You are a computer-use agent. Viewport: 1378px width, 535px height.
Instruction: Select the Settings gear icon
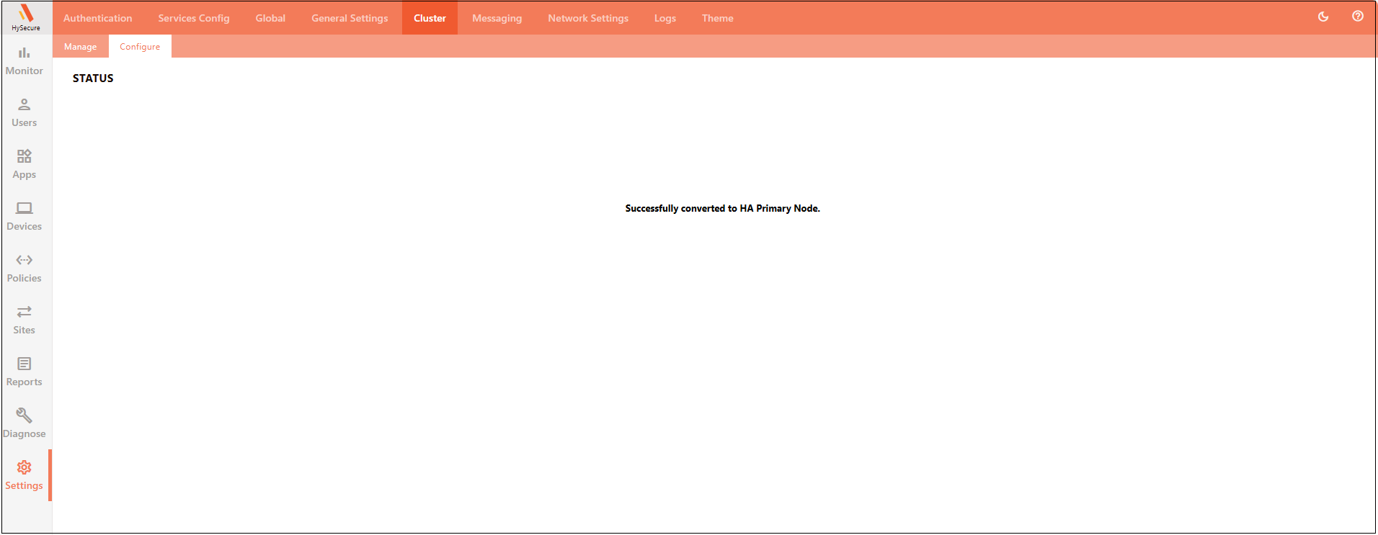(x=24, y=467)
